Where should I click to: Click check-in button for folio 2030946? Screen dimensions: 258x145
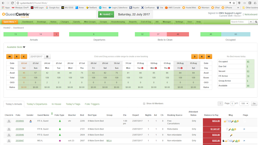pos(9,135)
